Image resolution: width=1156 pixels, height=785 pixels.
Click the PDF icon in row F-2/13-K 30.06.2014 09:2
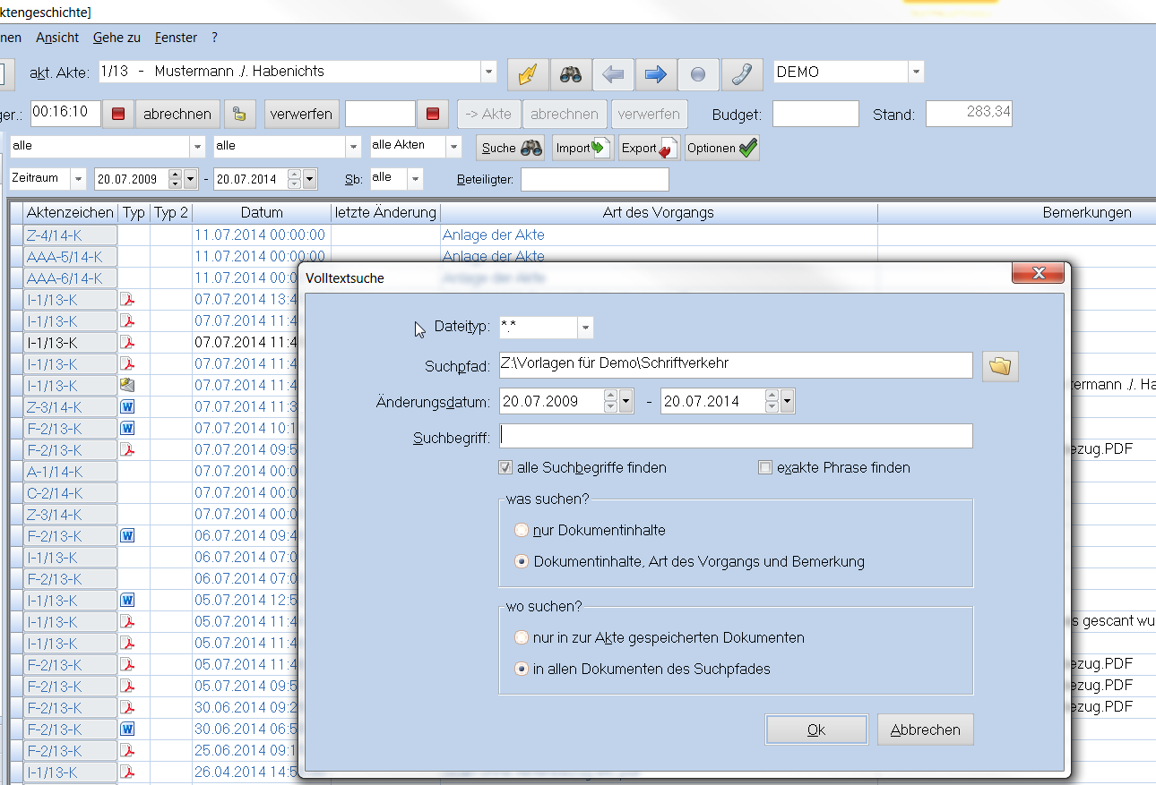(x=127, y=707)
